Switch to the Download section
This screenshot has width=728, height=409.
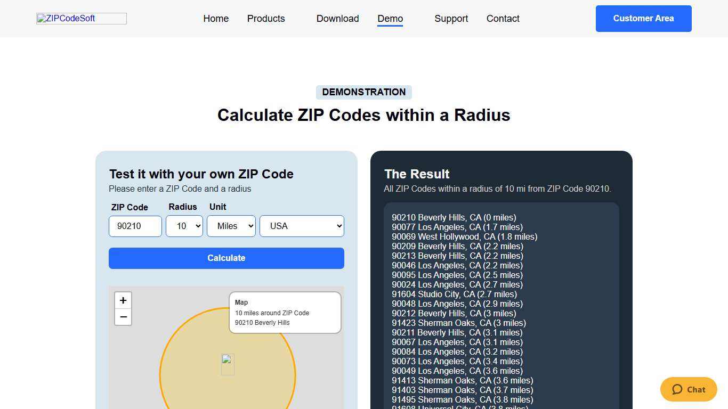(x=337, y=18)
